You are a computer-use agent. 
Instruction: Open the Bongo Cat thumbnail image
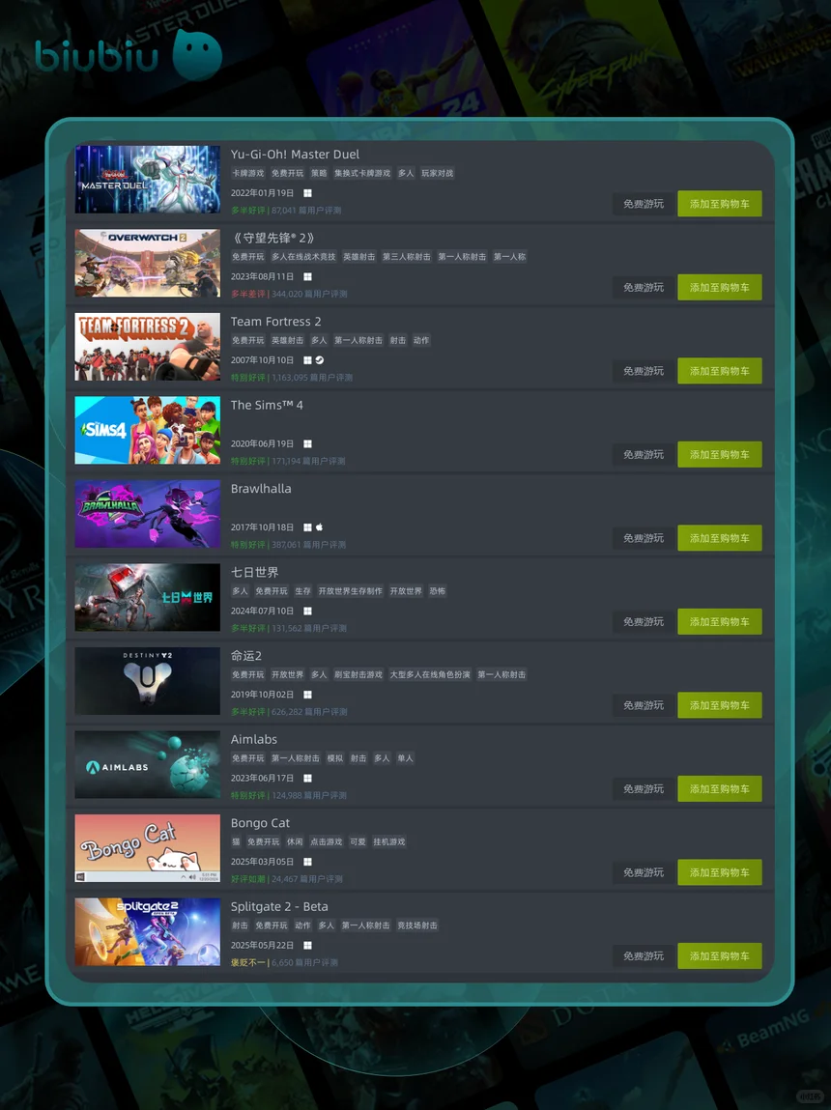coord(147,848)
